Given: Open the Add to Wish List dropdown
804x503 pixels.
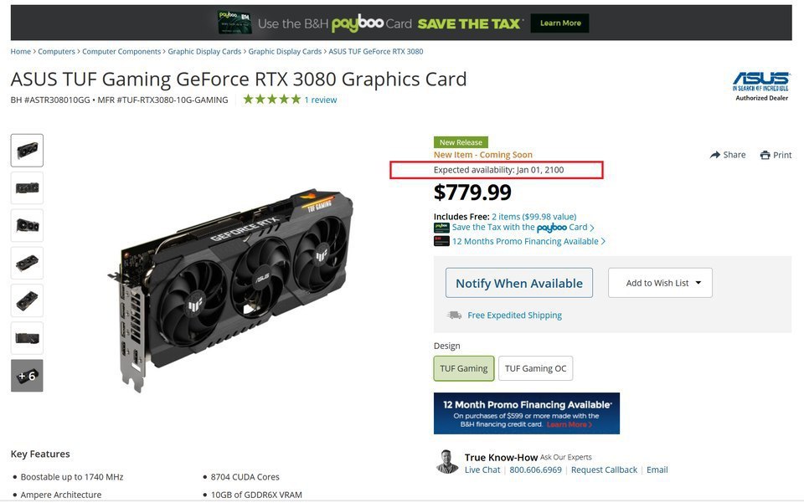Looking at the screenshot, I should pos(660,283).
